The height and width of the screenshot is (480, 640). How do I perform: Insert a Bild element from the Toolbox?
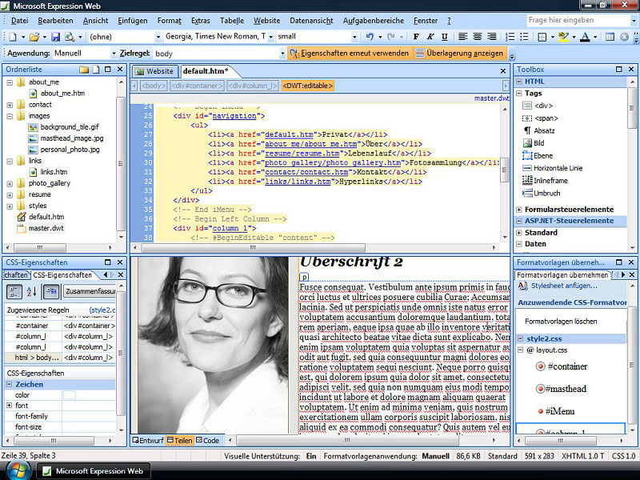[538, 142]
